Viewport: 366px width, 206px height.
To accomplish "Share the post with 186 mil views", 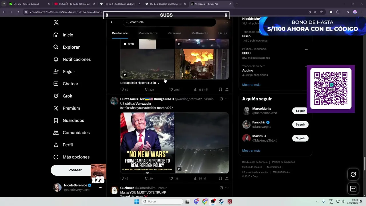I will click(227, 90).
